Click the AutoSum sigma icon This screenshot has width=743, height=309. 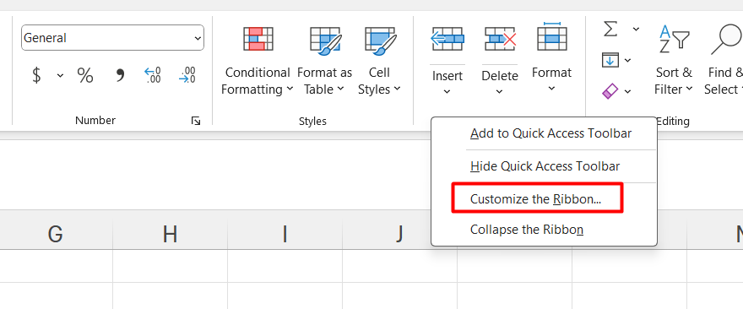click(610, 29)
